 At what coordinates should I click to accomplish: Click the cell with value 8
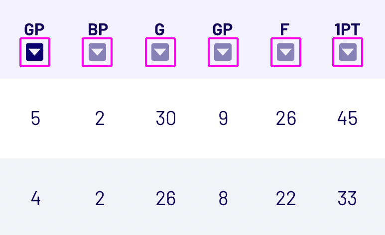[x=223, y=199]
